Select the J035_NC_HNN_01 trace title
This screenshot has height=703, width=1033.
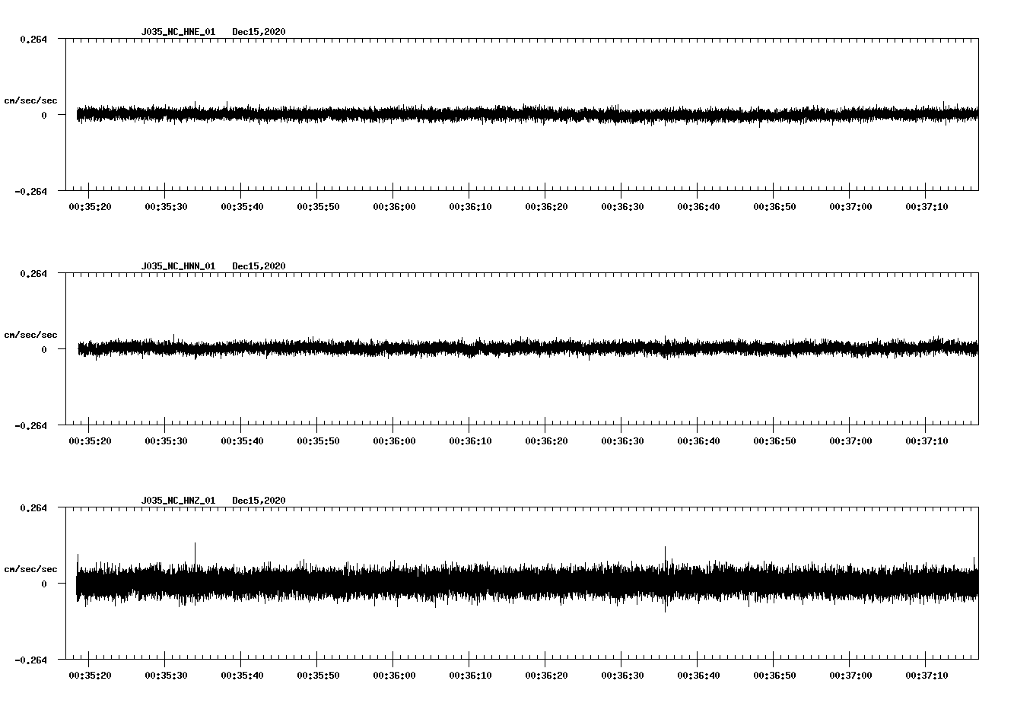(x=178, y=266)
